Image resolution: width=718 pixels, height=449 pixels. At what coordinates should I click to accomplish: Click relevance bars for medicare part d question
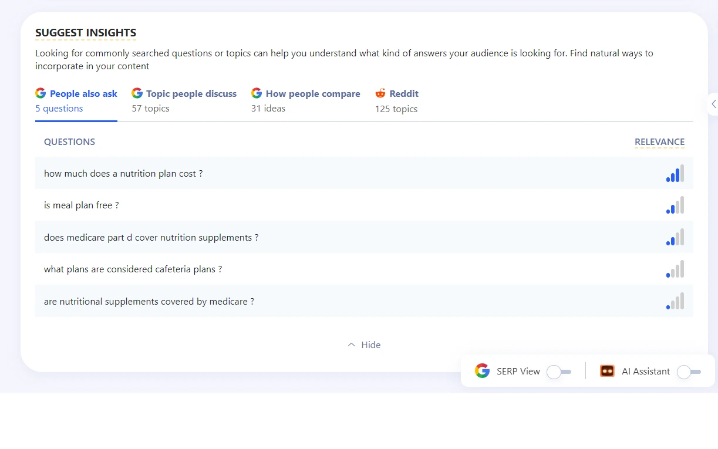[675, 238]
